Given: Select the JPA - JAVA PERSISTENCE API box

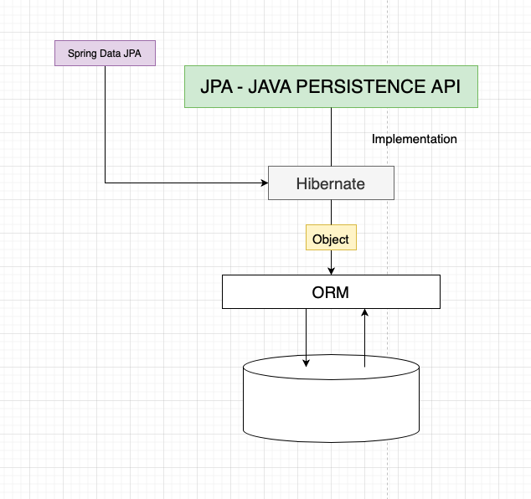Looking at the screenshot, I should tap(331, 87).
